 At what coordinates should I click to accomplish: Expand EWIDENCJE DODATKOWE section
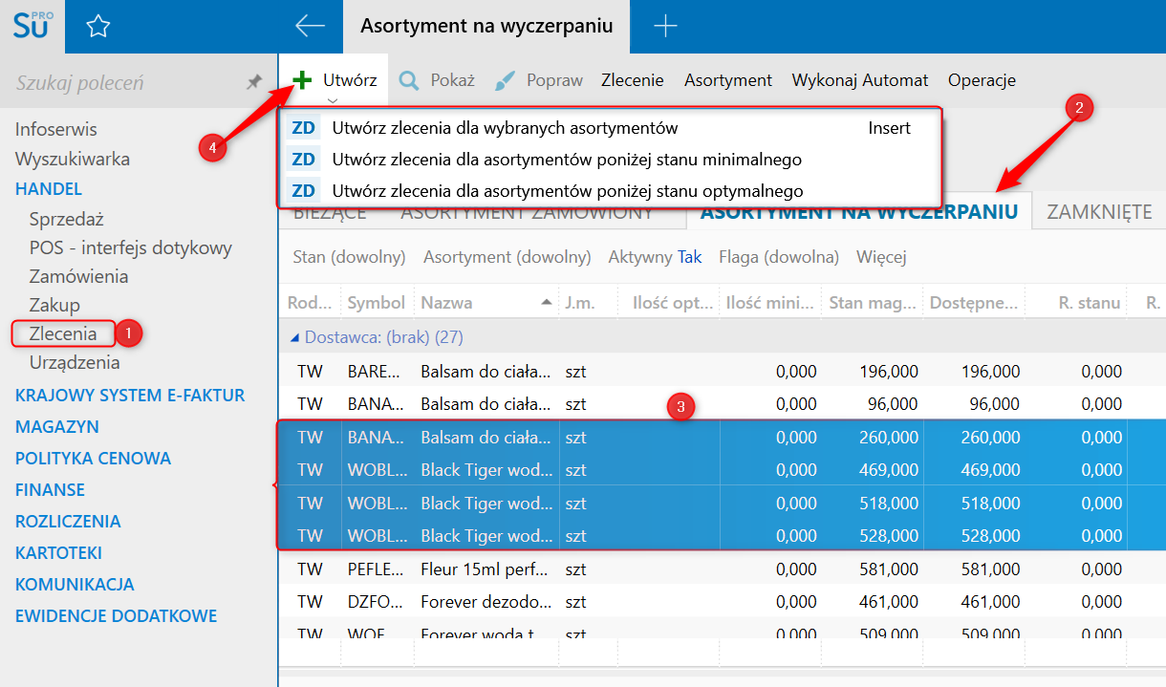click(117, 615)
